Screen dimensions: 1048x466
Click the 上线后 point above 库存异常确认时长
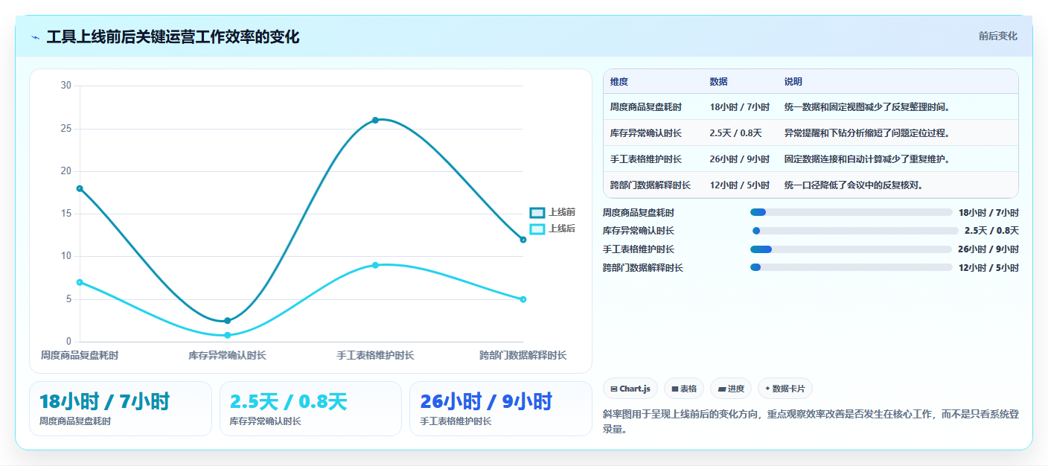[x=228, y=335]
